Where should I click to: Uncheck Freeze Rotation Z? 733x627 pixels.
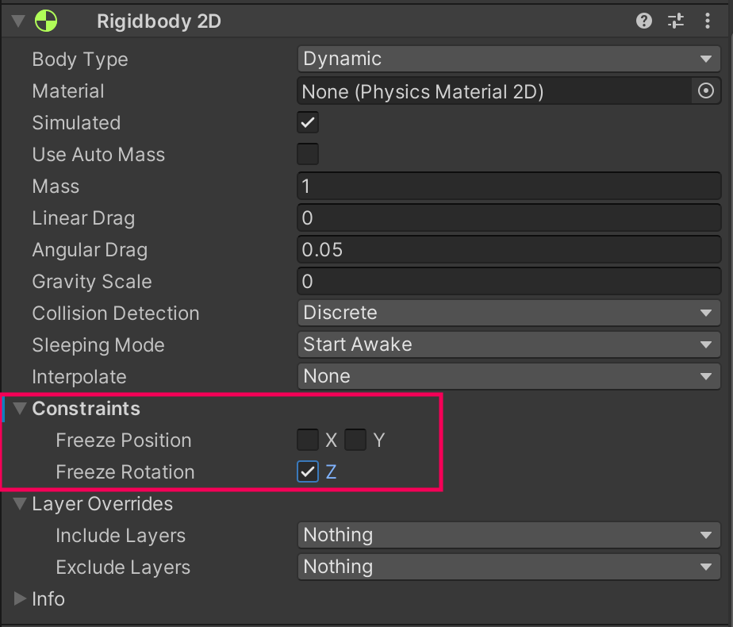308,471
